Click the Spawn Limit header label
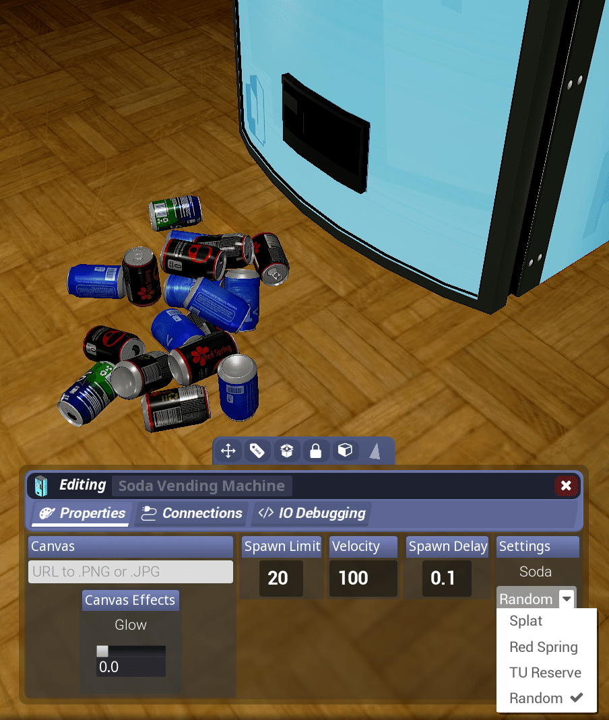The width and height of the screenshot is (609, 720). pyautogui.click(x=282, y=546)
